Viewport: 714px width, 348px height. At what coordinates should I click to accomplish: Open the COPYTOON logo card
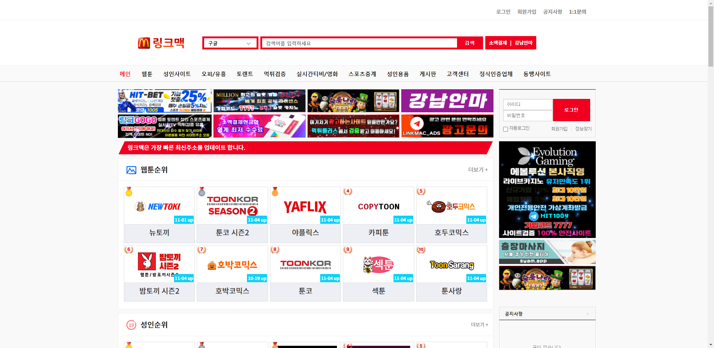(379, 206)
